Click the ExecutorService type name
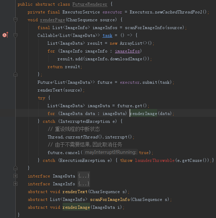 click(81, 12)
